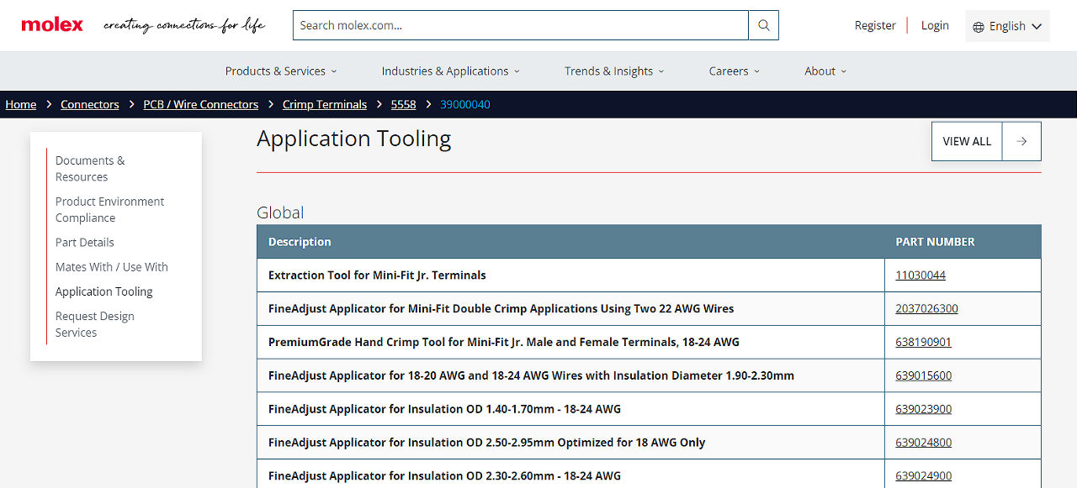Open part number 2037026300
This screenshot has width=1077, height=488.
point(926,308)
